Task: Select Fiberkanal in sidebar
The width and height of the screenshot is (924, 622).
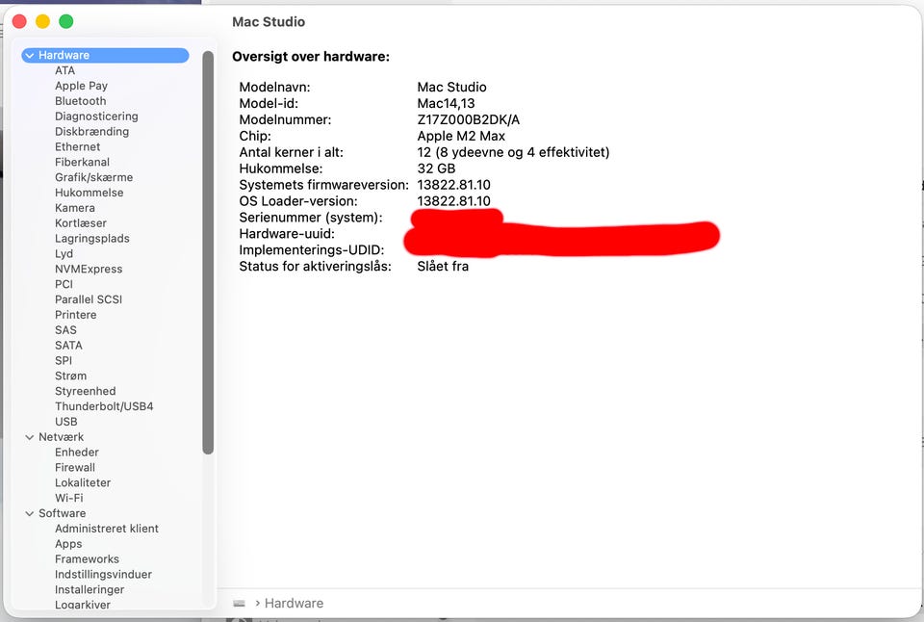Action: coord(83,163)
